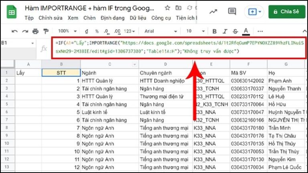Image resolution: width=308 pixels, height=173 pixels.
Task: Click the present to meeting button
Action: (252, 12)
